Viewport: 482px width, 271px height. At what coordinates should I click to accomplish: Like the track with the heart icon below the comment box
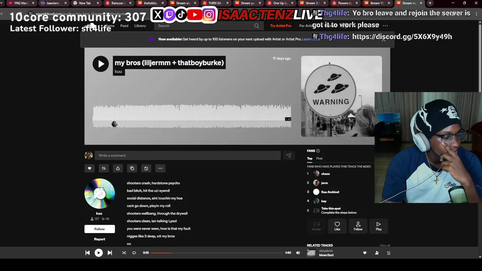click(89, 168)
